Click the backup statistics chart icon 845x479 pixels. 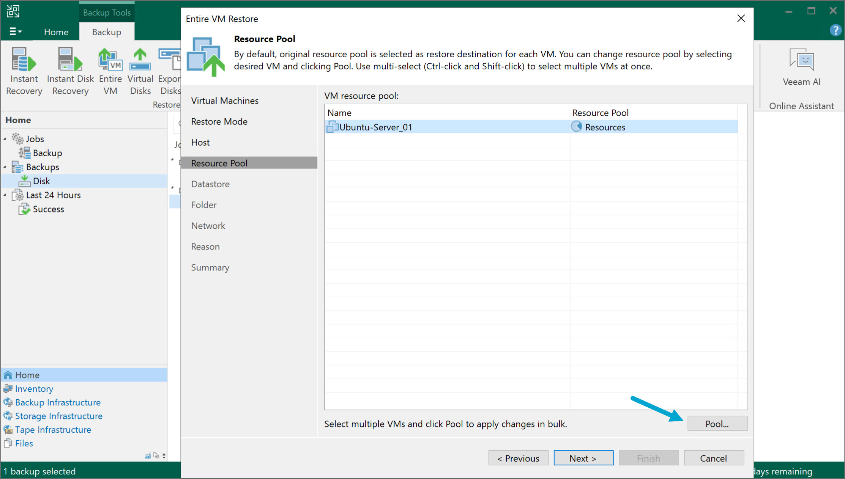[148, 456]
